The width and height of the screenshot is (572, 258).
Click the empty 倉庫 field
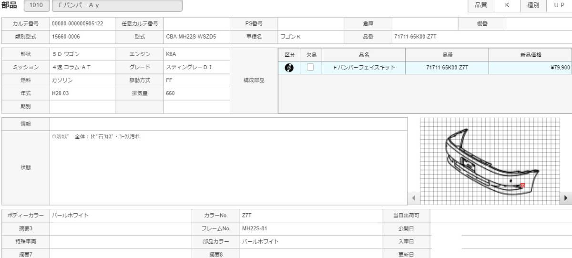point(425,23)
